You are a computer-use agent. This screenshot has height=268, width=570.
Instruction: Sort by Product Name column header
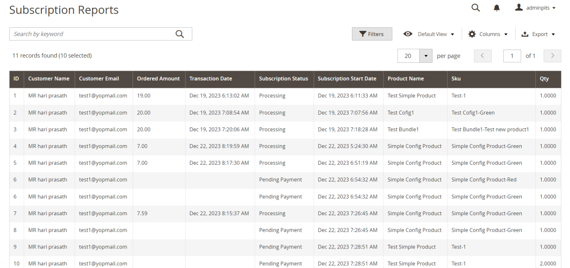pyautogui.click(x=406, y=79)
